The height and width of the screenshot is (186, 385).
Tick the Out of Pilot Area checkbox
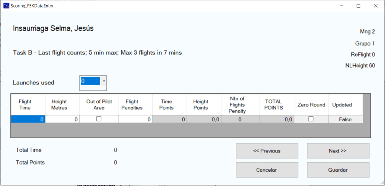point(99,119)
